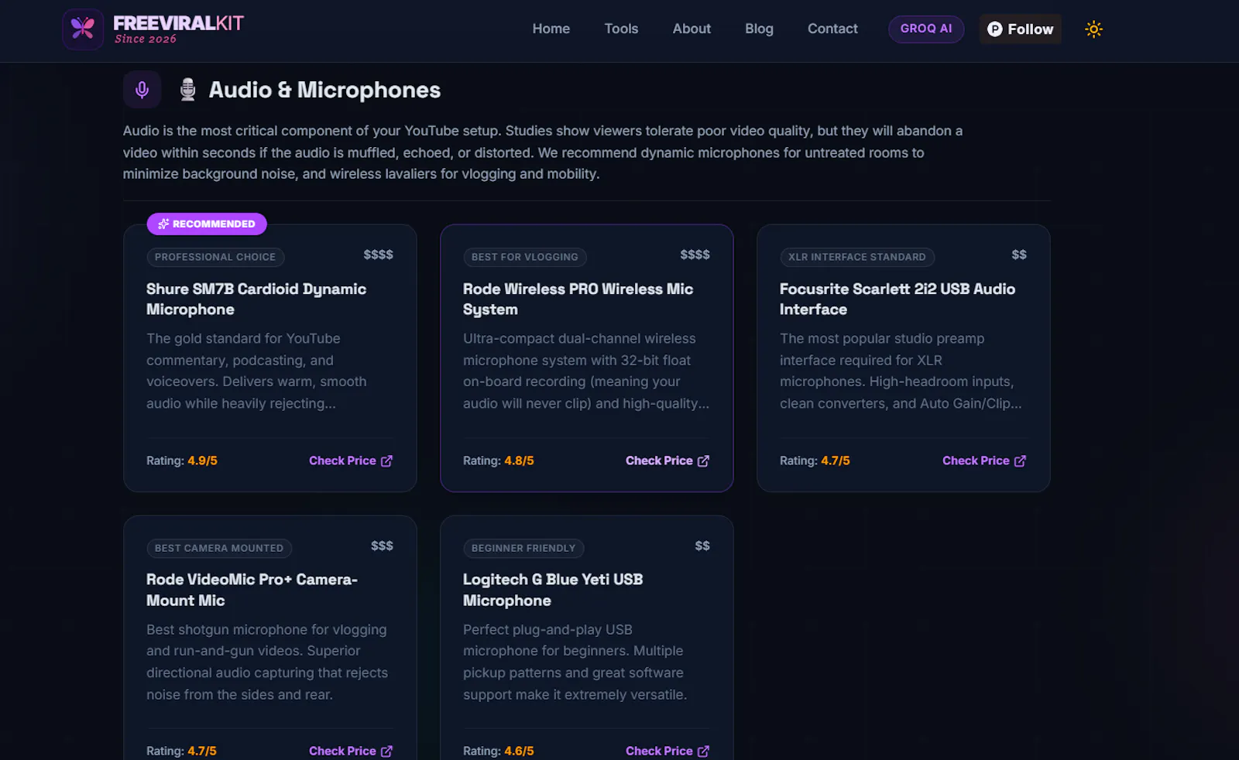Viewport: 1239px width, 760px height.
Task: Open the Tools menu item
Action: point(621,29)
